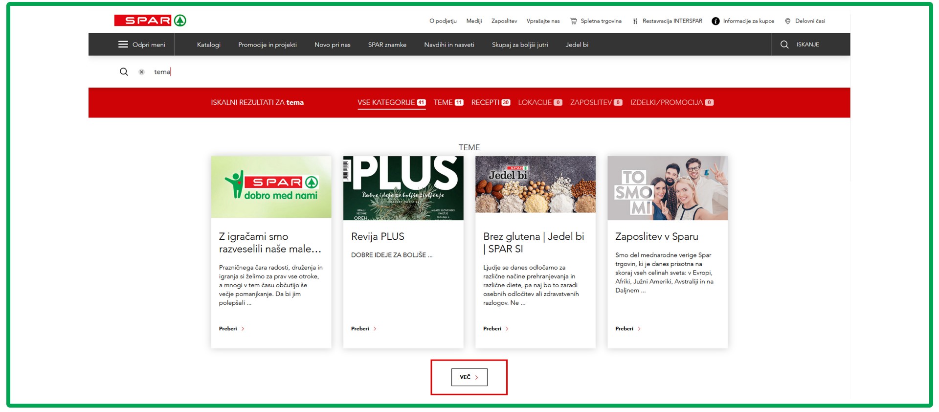Open Promocije in projekti menu
The height and width of the screenshot is (412, 939).
(x=268, y=45)
